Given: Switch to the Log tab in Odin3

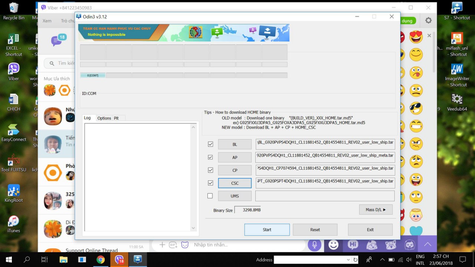Looking at the screenshot, I should (88, 118).
